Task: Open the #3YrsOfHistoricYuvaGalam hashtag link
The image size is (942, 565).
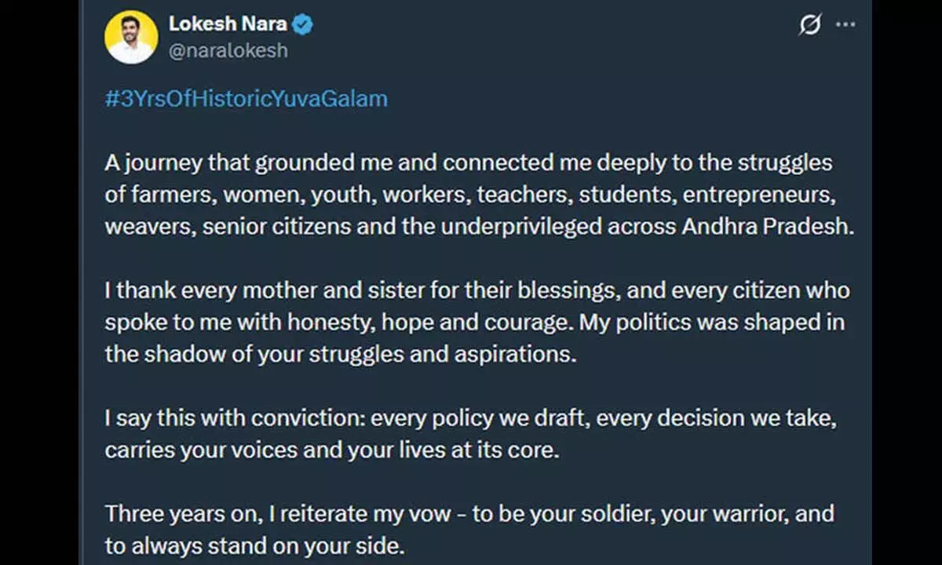Action: click(246, 98)
